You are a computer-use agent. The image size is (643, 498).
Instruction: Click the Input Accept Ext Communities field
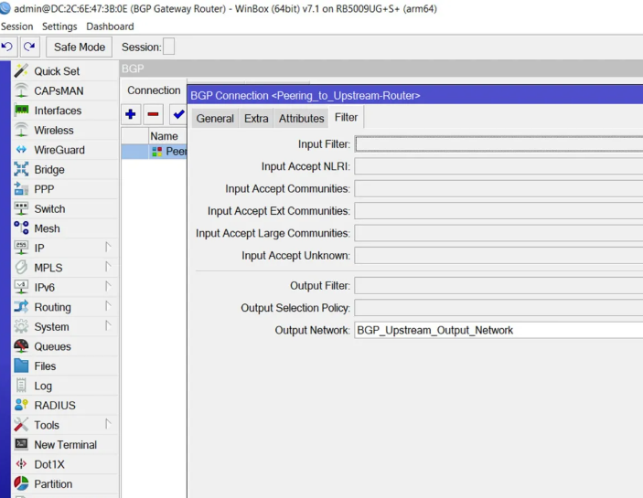pos(498,211)
